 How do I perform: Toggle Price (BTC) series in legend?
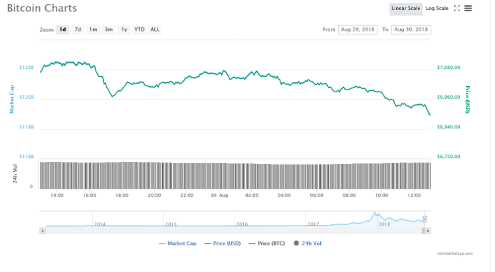[266, 243]
